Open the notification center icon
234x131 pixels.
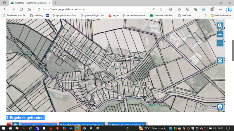(228, 128)
